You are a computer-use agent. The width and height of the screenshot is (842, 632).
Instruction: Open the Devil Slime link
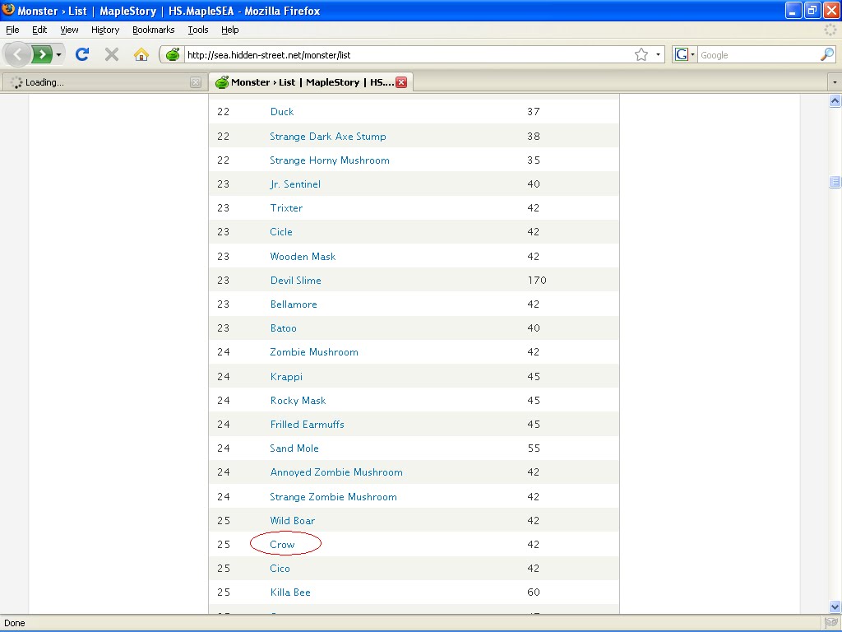pos(296,280)
